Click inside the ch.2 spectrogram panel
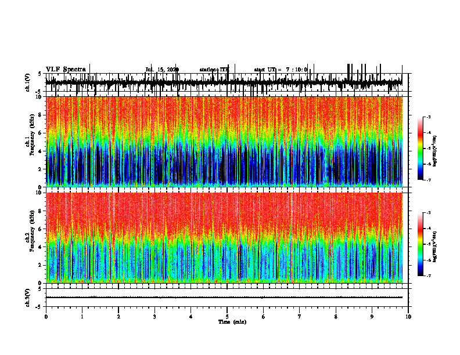Image resolution: width=460 pixels, height=355 pixels. click(224, 238)
